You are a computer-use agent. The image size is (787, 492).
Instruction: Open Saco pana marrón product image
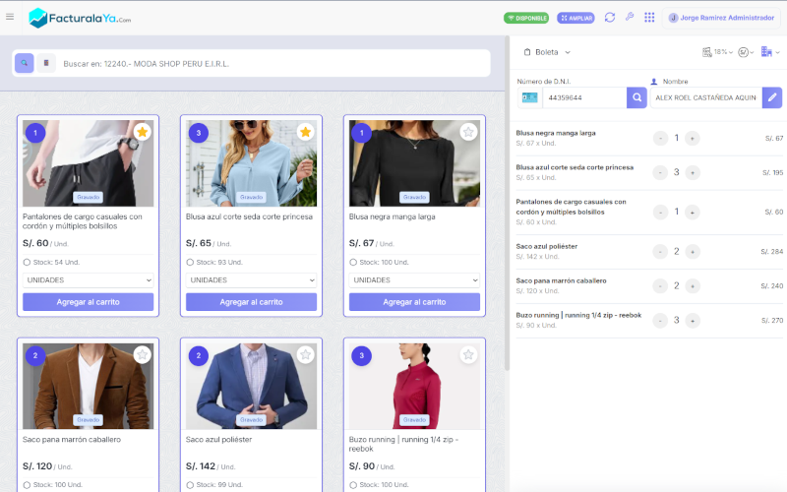coord(88,386)
